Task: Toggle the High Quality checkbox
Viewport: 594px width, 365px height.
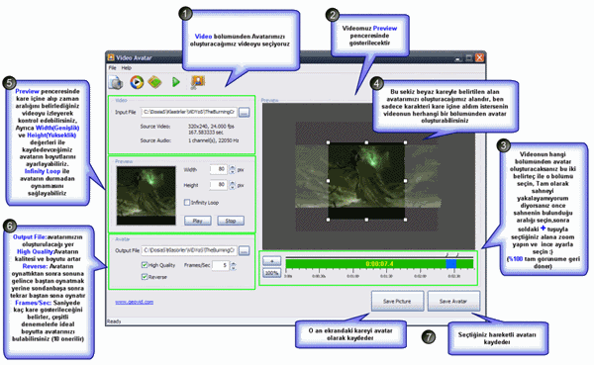Action: tap(145, 265)
